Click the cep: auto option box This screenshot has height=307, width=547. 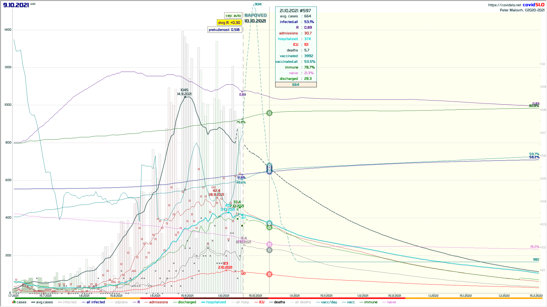pyautogui.click(x=233, y=16)
